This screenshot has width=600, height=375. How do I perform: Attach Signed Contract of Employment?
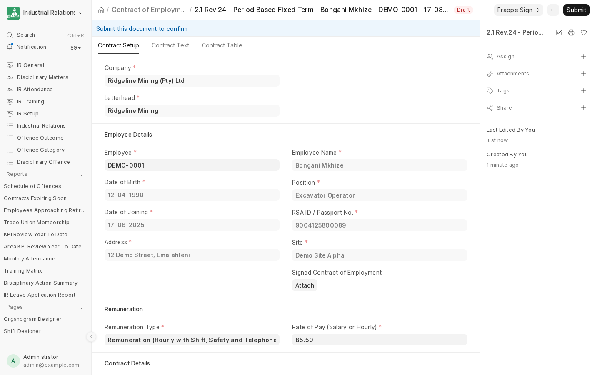click(x=305, y=285)
